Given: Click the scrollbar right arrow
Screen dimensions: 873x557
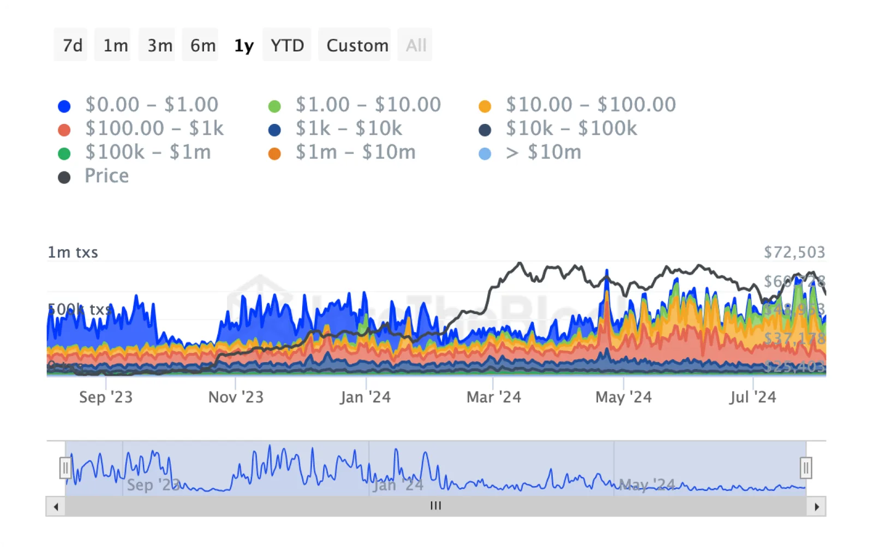Looking at the screenshot, I should [817, 507].
